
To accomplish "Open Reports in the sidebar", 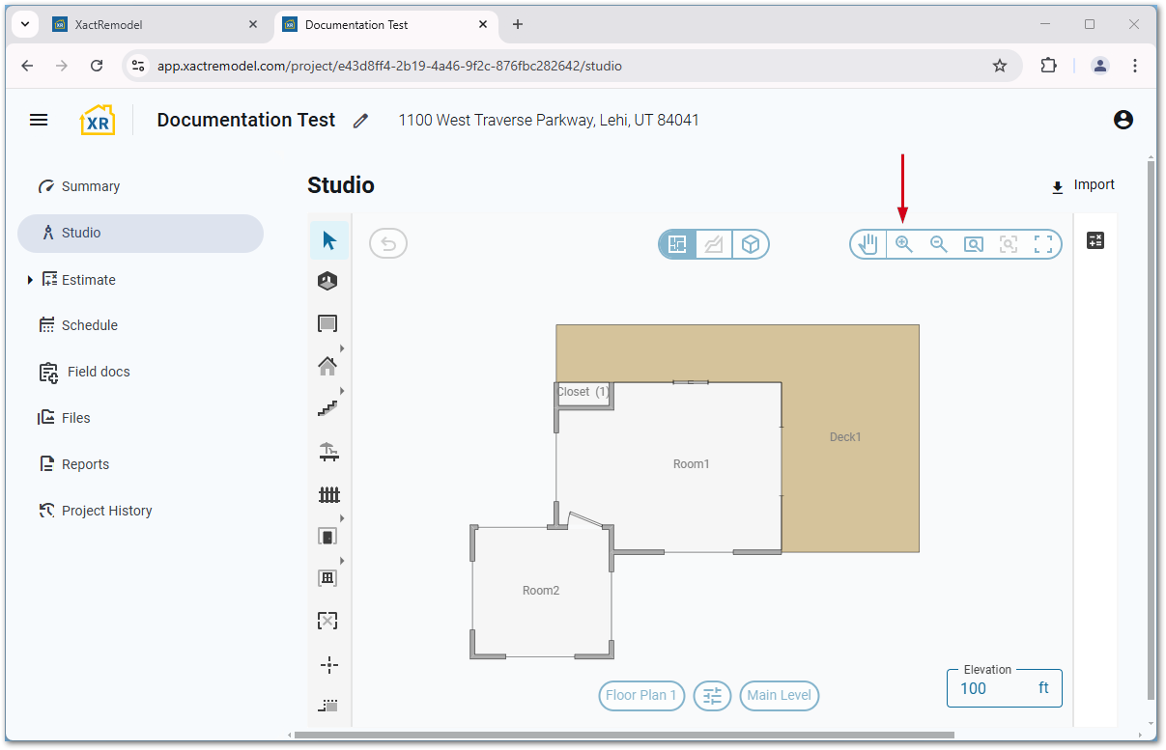I will [x=140, y=464].
